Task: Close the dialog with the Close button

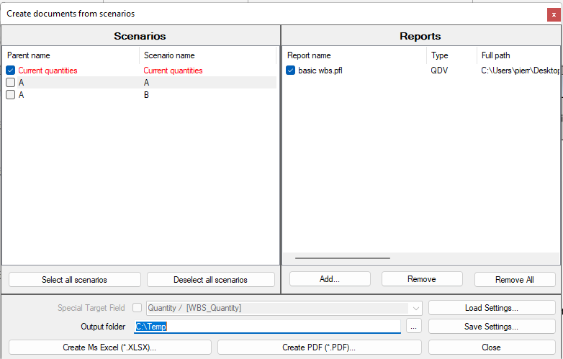Action: 491,347
